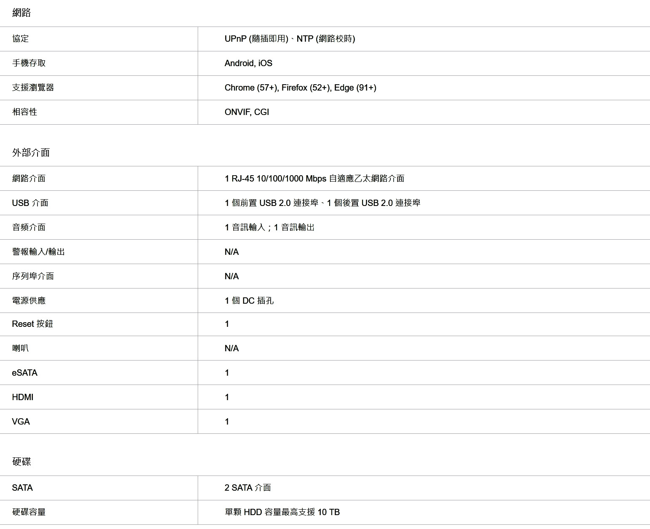The width and height of the screenshot is (650, 529).
Task: Click the 網路 section heading
Action: pyautogui.click(x=21, y=13)
